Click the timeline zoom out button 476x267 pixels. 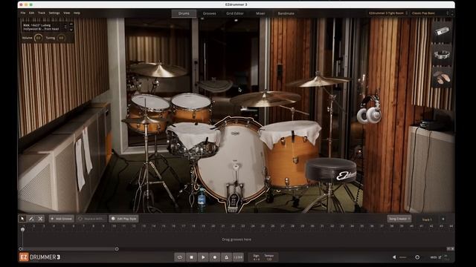(448, 249)
